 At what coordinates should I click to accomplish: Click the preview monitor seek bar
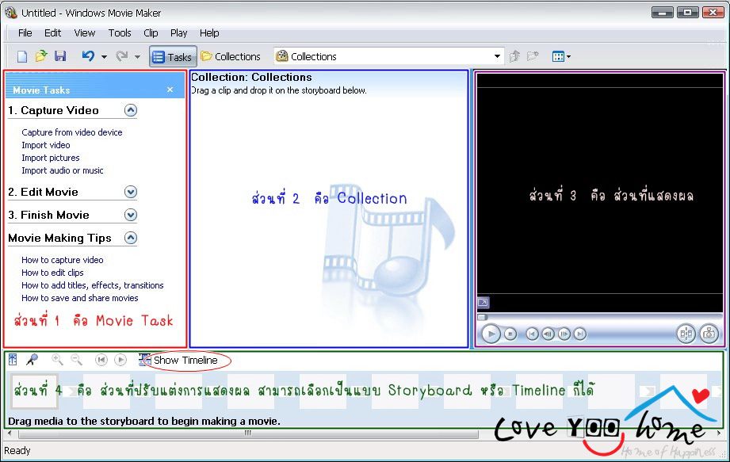(x=600, y=317)
